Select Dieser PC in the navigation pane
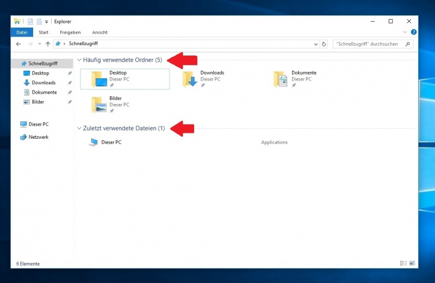Screen dimensions: 435x283 (38, 124)
